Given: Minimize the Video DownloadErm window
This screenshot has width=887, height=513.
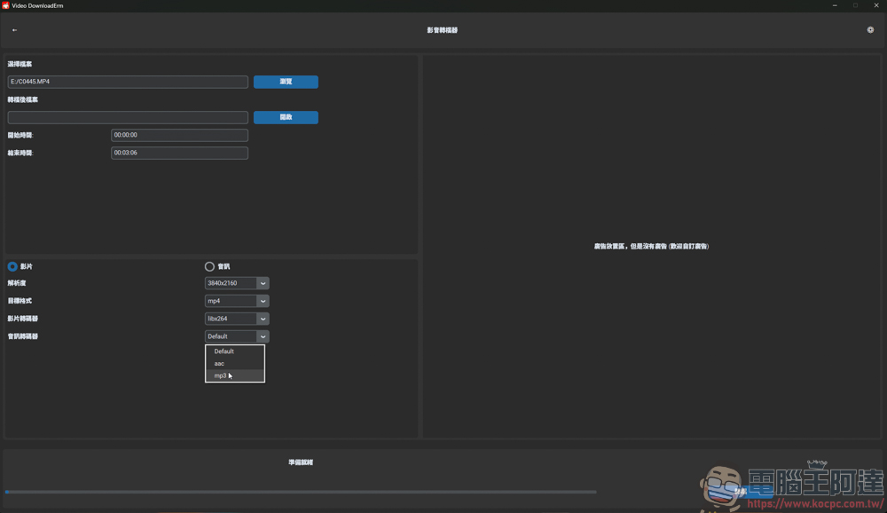Looking at the screenshot, I should tap(835, 5).
